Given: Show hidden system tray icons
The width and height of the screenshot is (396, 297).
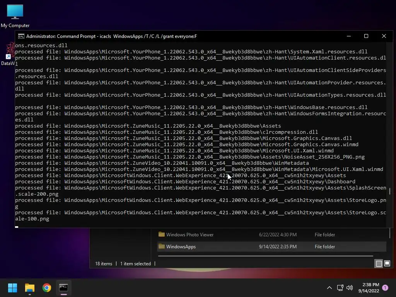Looking at the screenshot, I should 329,288.
